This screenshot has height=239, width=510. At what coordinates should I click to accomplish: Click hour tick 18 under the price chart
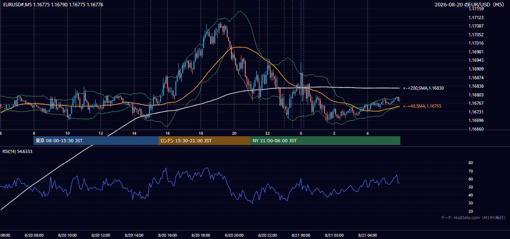(x=201, y=133)
